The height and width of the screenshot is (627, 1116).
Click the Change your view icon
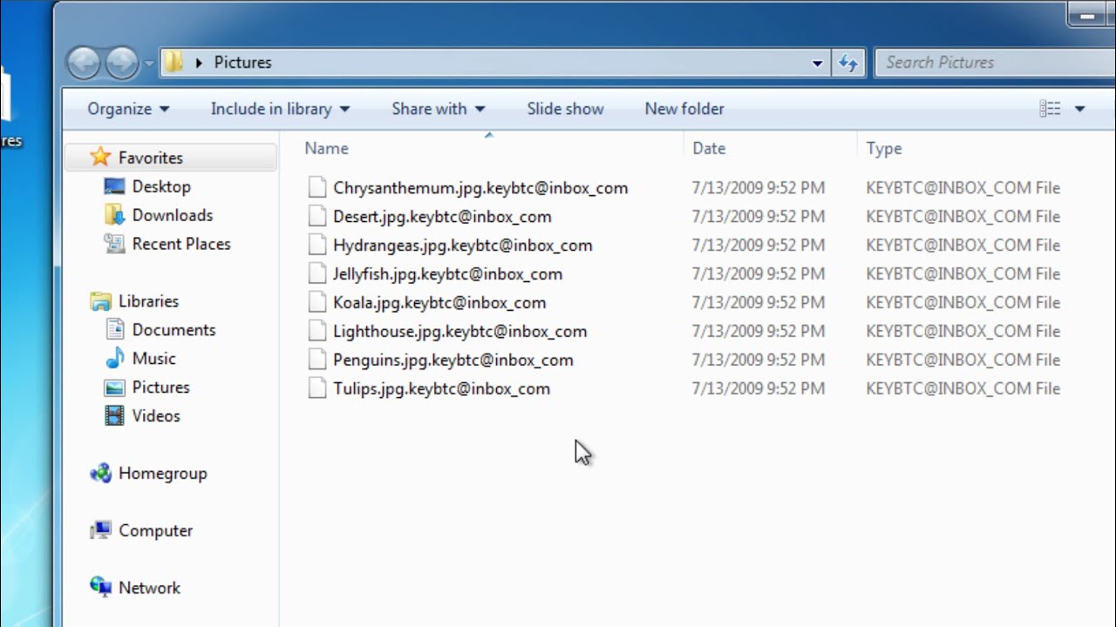point(1050,109)
